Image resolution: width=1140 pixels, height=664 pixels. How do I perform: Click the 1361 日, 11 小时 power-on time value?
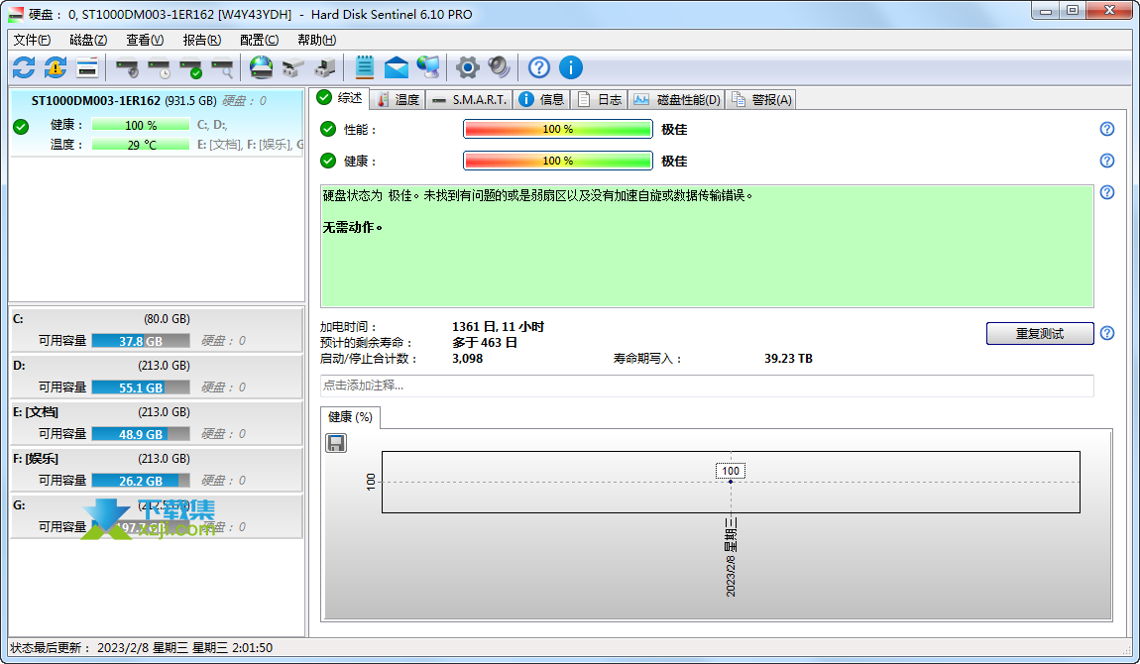click(x=498, y=327)
